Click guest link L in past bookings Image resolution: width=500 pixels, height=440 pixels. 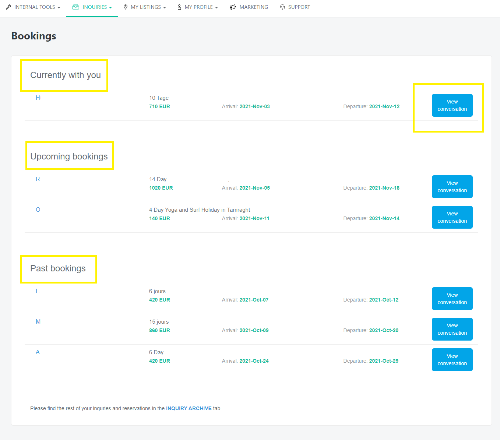pos(37,291)
